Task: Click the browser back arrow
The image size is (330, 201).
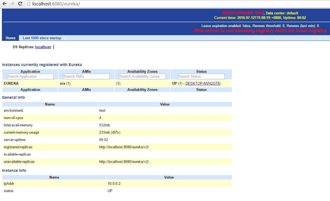Action: pos(4,4)
